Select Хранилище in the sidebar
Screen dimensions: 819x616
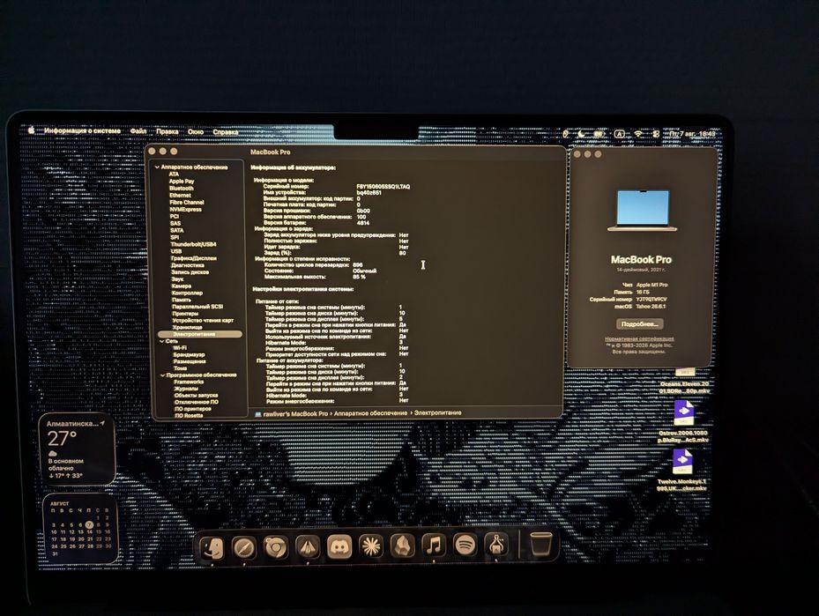[187, 327]
